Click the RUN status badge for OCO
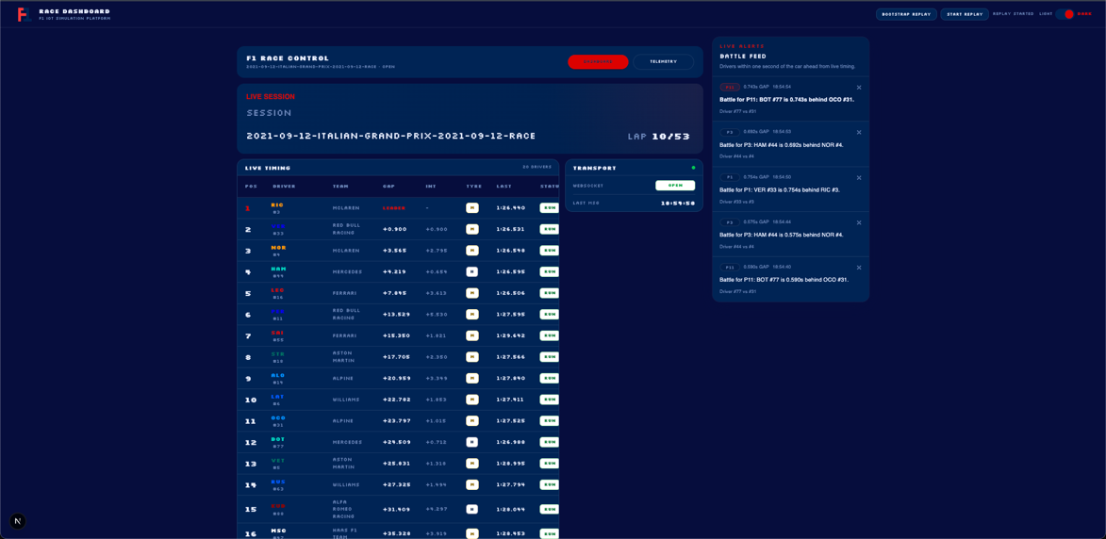This screenshot has width=1106, height=539. (549, 420)
